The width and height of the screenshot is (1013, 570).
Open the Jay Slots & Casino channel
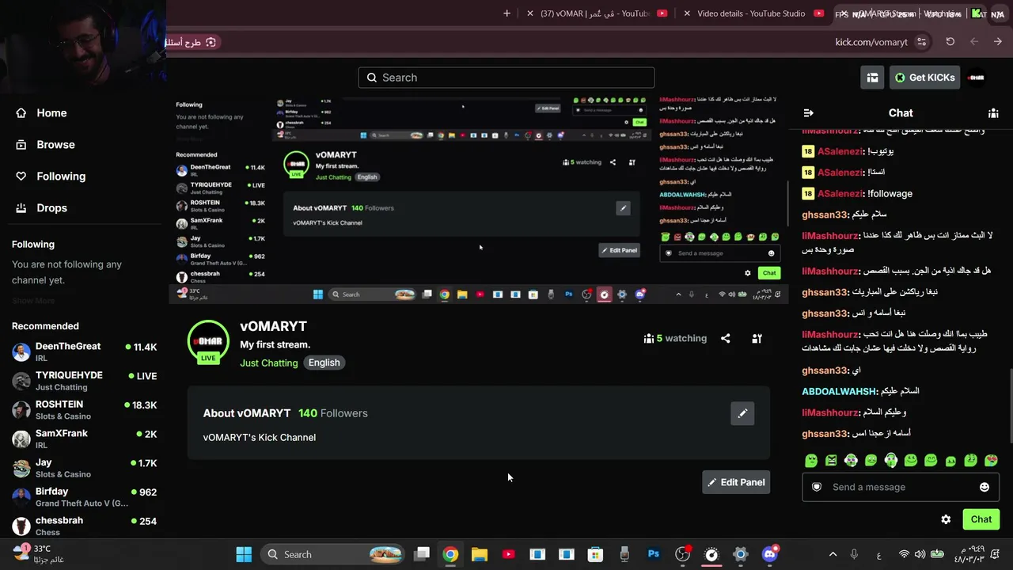coord(85,468)
